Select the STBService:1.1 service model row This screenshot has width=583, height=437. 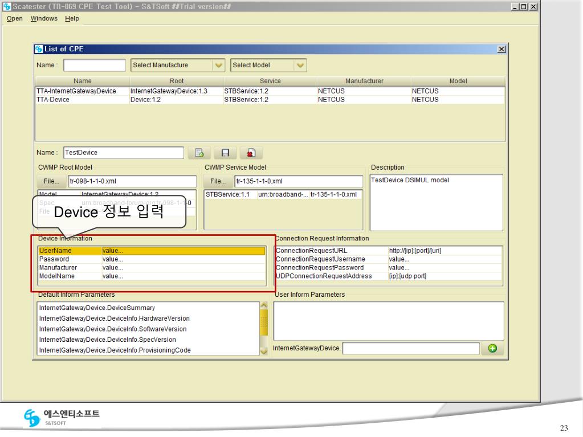click(x=283, y=195)
